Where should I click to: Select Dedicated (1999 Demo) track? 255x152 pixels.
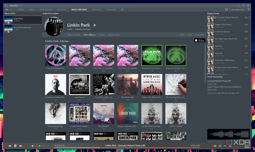(x=228, y=62)
